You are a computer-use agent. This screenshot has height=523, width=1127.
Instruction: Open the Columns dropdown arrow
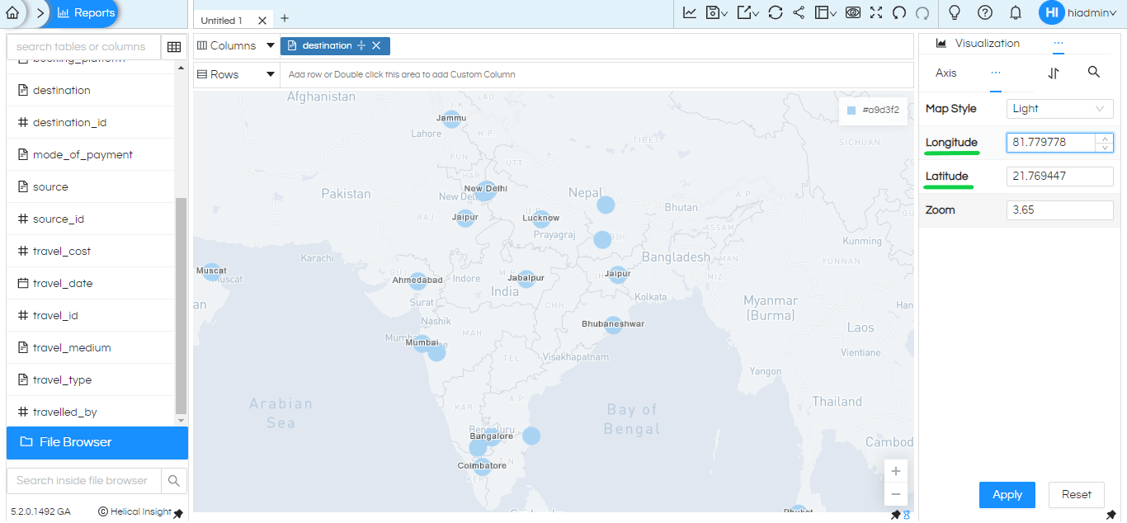[271, 45]
